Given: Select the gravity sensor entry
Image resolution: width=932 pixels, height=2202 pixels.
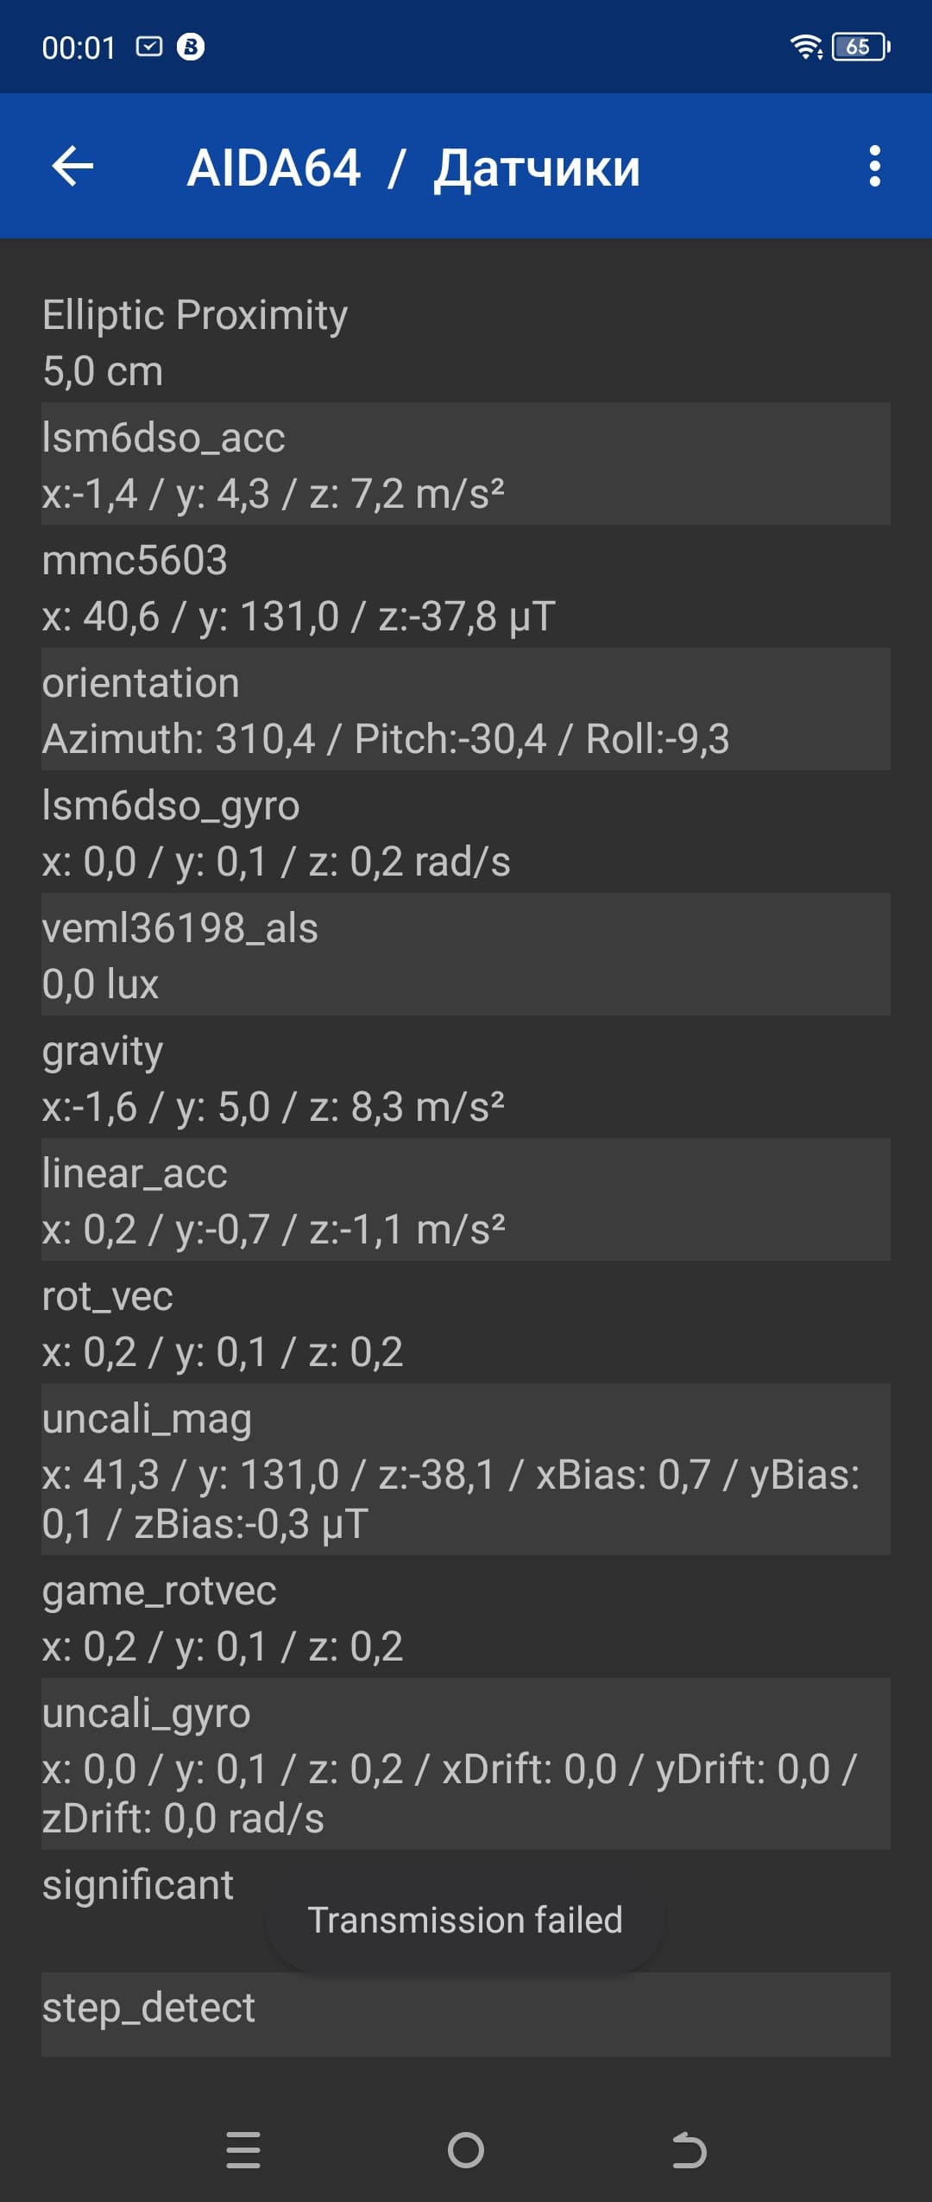Looking at the screenshot, I should click(x=465, y=1078).
